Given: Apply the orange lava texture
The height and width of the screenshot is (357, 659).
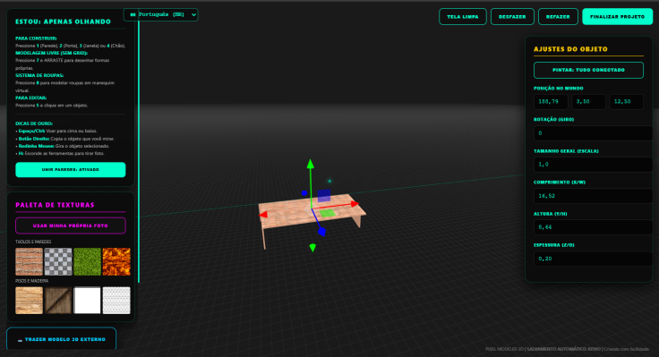Looking at the screenshot, I should (x=116, y=261).
